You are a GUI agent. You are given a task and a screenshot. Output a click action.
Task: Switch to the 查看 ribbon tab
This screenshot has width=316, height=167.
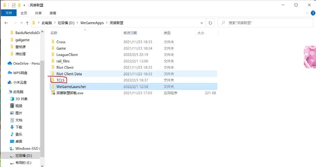pos(53,13)
